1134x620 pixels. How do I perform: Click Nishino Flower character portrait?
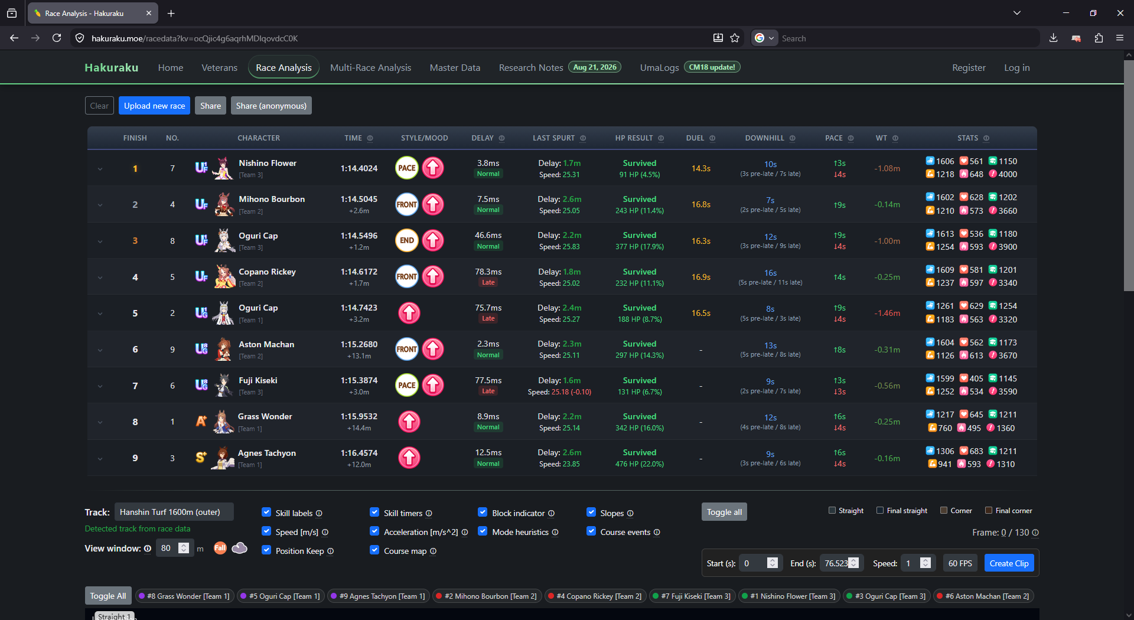223,168
